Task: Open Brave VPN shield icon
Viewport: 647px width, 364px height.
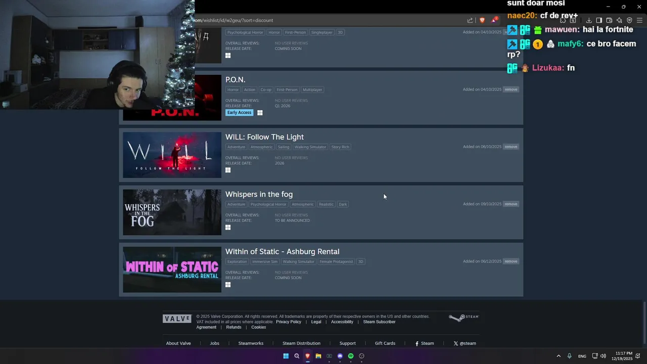Action: [x=629, y=20]
